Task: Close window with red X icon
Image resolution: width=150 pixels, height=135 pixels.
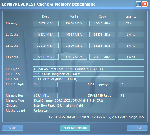Action: 145,4
